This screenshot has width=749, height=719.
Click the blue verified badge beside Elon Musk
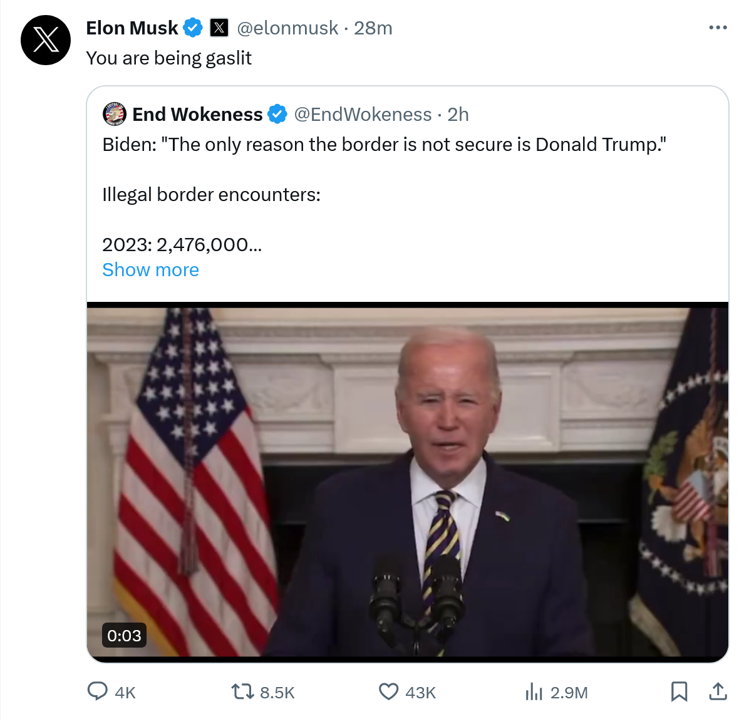[193, 28]
